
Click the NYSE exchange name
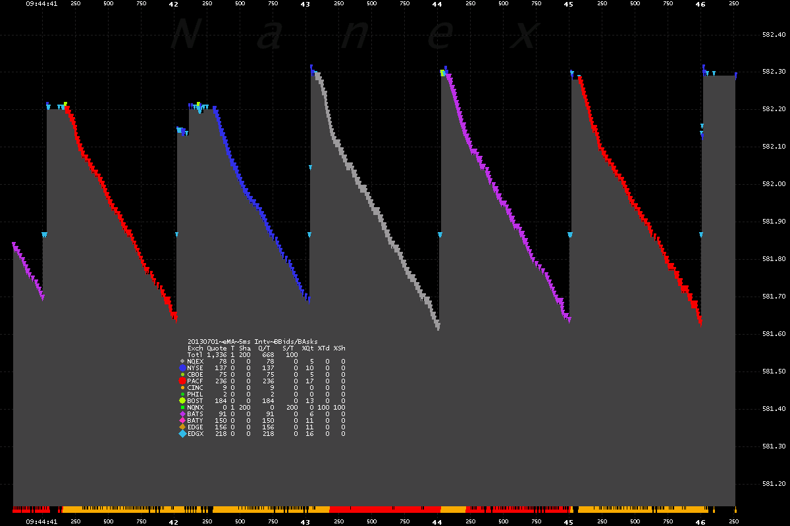196,368
